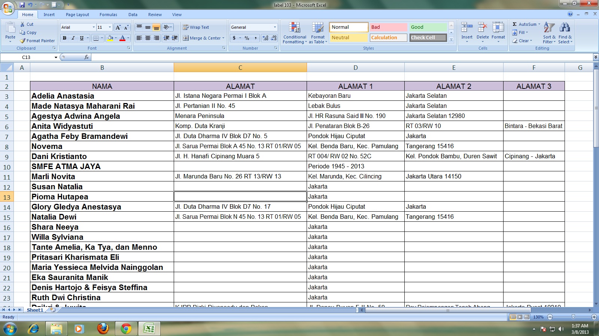Click the Insert Function fx icon
599x336 pixels.
pyautogui.click(x=86, y=57)
